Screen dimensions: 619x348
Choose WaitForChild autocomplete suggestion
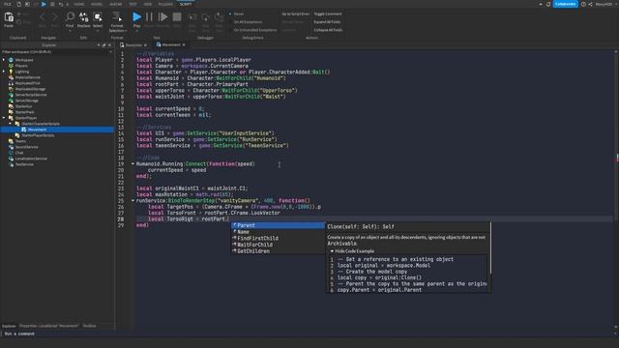pos(278,245)
